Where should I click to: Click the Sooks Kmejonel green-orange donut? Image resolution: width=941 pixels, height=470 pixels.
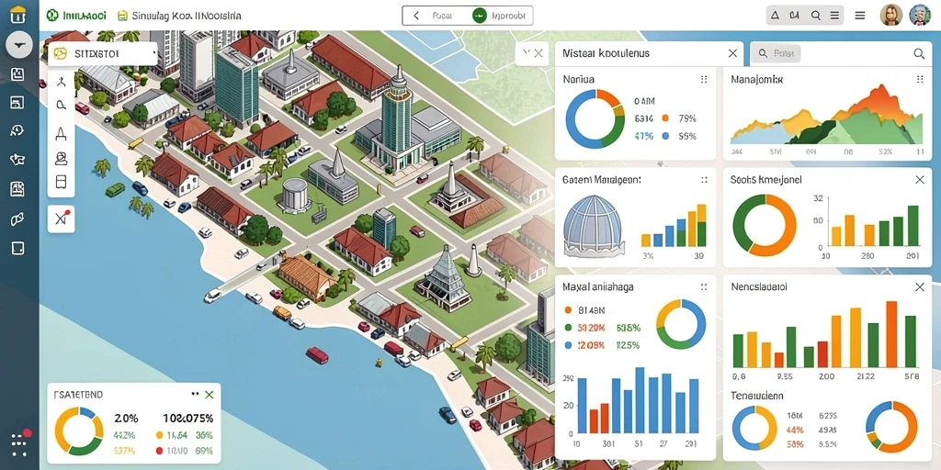click(765, 225)
